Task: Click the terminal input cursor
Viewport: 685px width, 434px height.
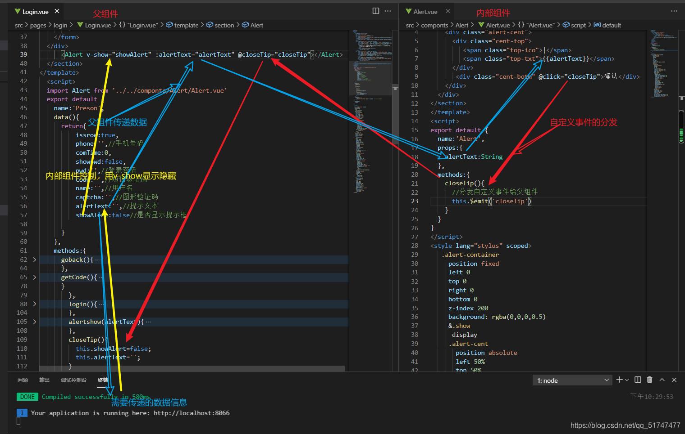Action: (18, 421)
